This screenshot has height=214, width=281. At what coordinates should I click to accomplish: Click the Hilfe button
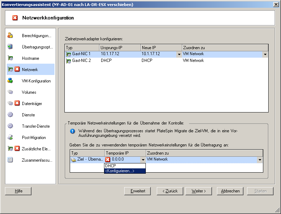(18, 191)
